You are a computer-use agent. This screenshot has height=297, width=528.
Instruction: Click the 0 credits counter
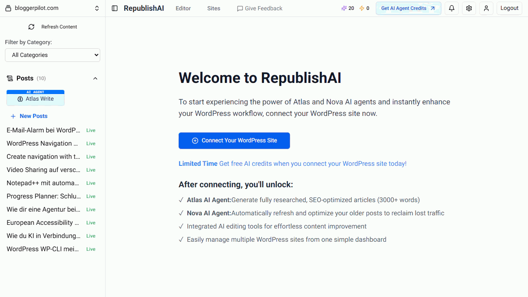[x=368, y=8]
